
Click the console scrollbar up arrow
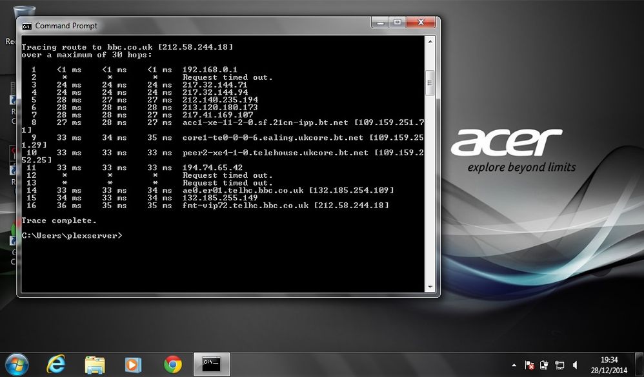click(x=430, y=41)
